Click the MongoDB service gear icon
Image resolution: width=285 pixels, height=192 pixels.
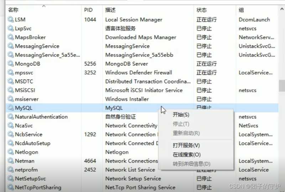[x=11, y=64]
